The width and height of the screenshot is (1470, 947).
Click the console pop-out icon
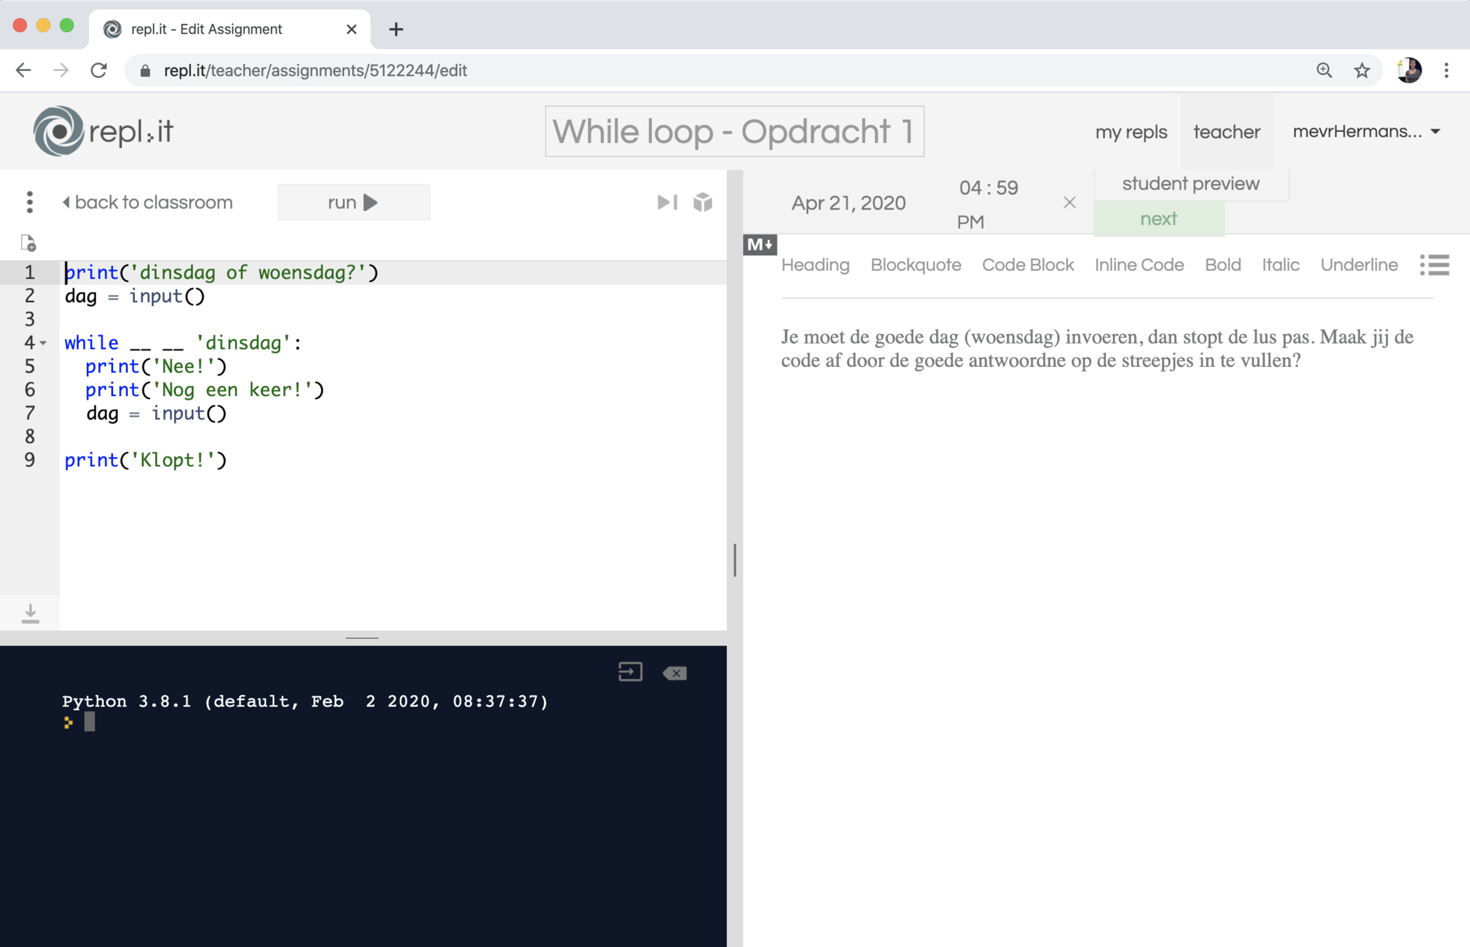tap(629, 672)
